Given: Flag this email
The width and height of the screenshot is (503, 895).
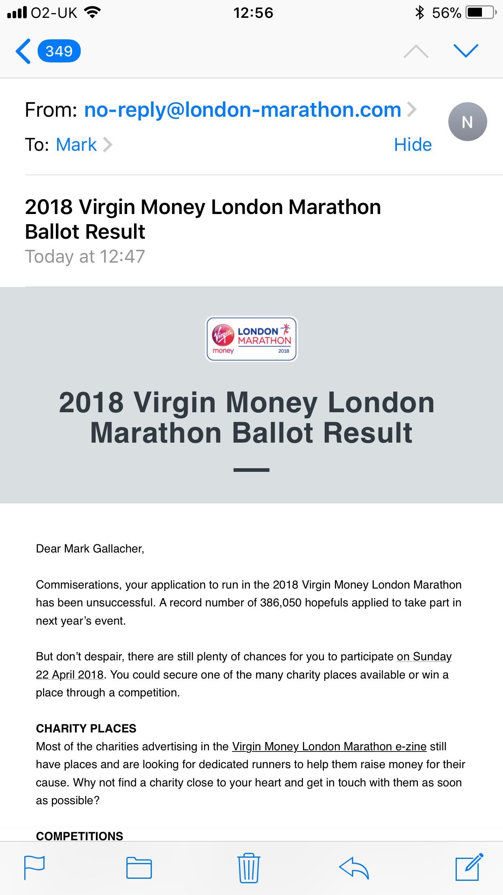Looking at the screenshot, I should point(34,867).
